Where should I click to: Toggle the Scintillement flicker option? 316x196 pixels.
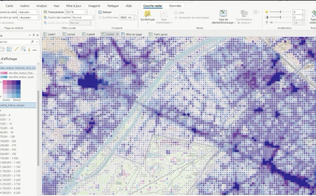point(108,17)
